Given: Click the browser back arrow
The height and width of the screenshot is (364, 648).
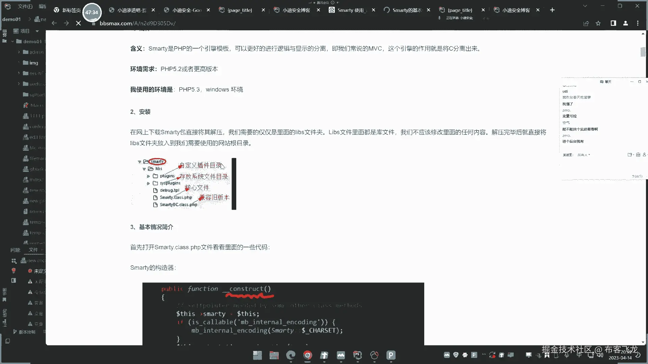Looking at the screenshot, I should 54,23.
